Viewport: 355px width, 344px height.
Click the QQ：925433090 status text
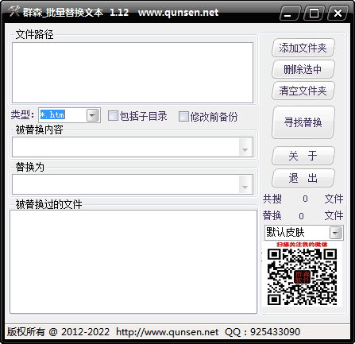(x=263, y=332)
